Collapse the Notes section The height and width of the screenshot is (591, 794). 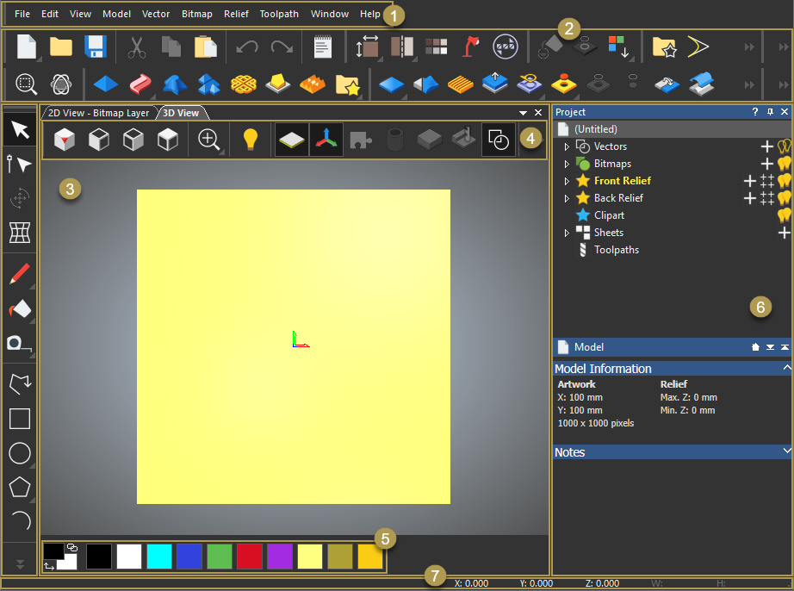pyautogui.click(x=786, y=451)
